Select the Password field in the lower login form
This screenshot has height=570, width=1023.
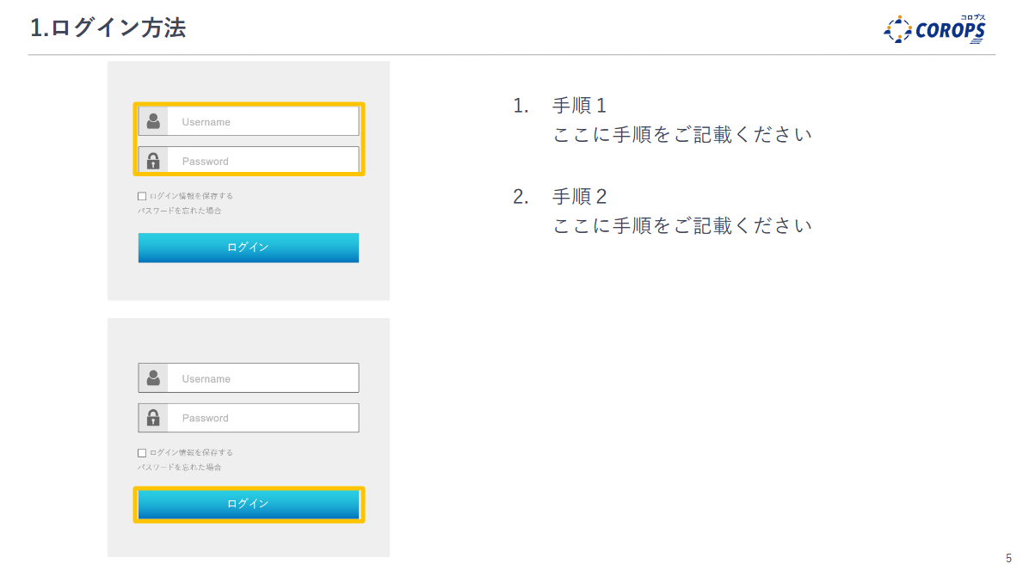[262, 418]
